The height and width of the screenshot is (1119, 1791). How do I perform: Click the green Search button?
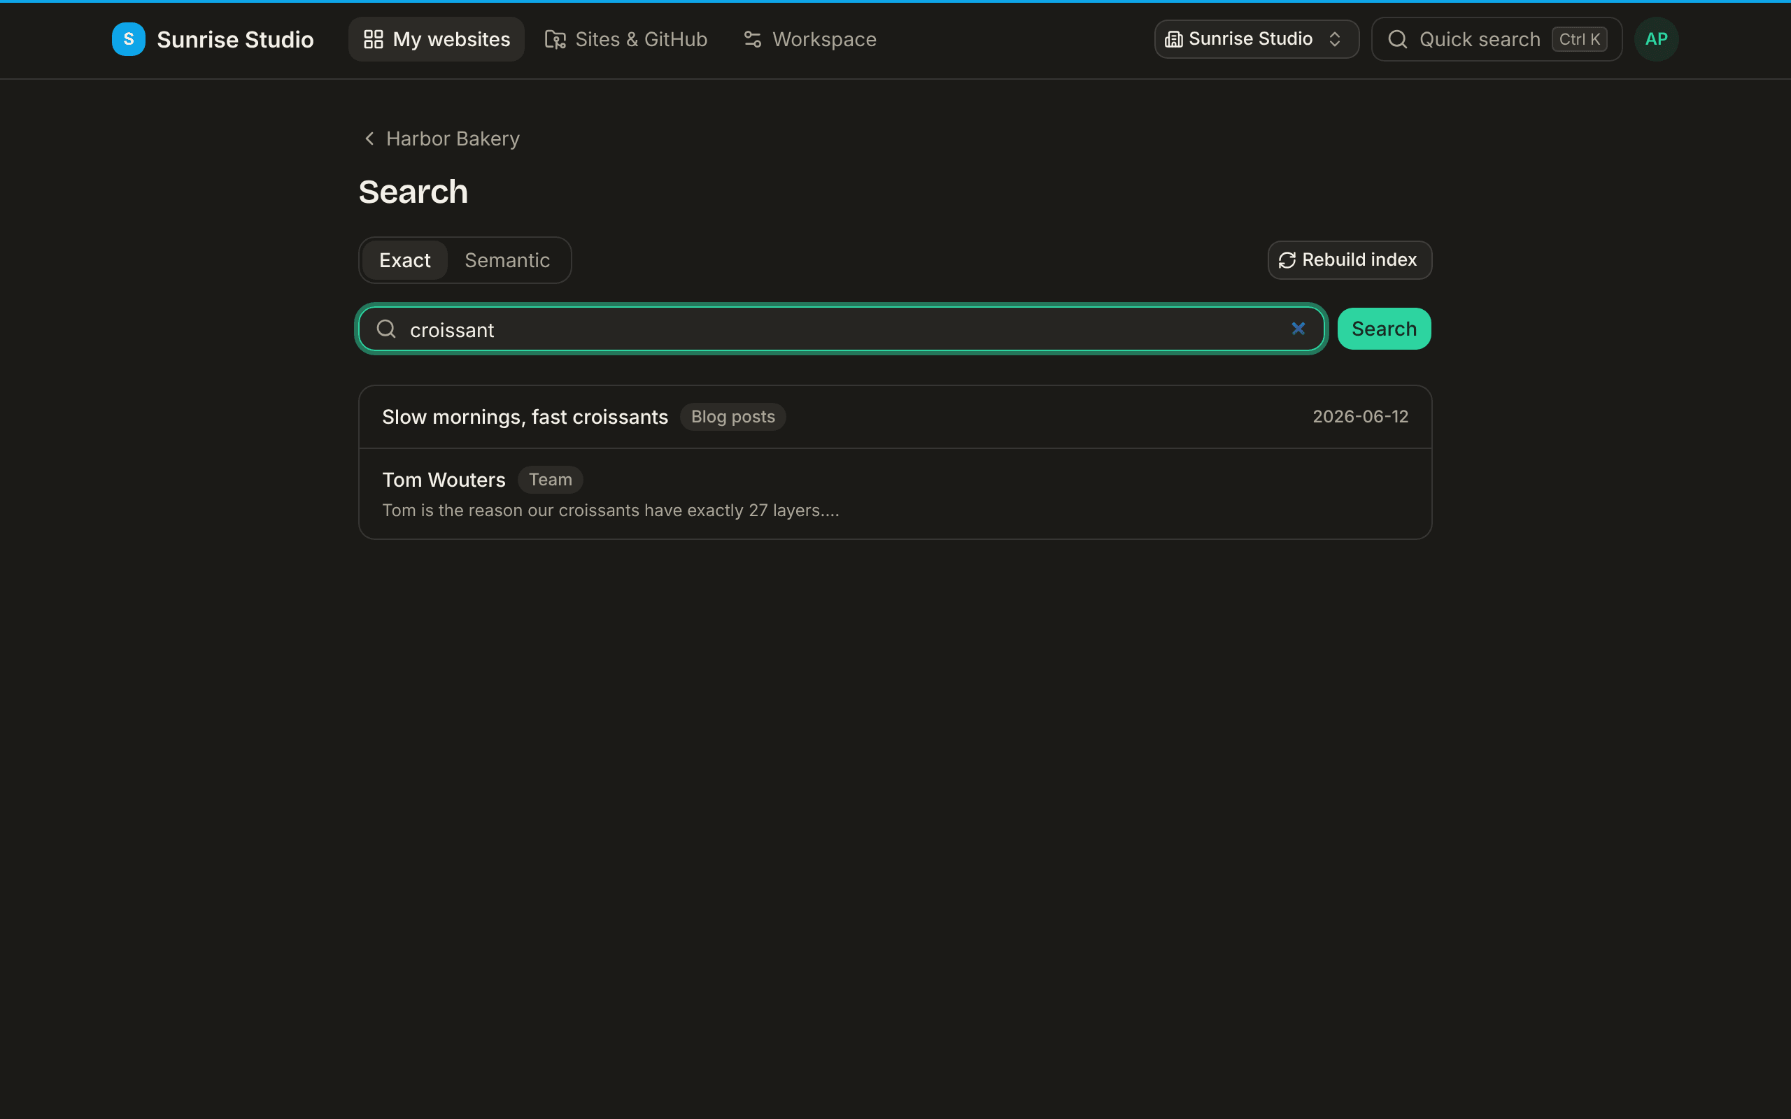(x=1384, y=329)
